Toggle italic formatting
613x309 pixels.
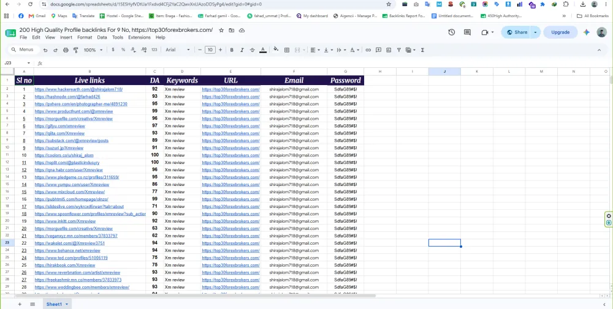242,50
